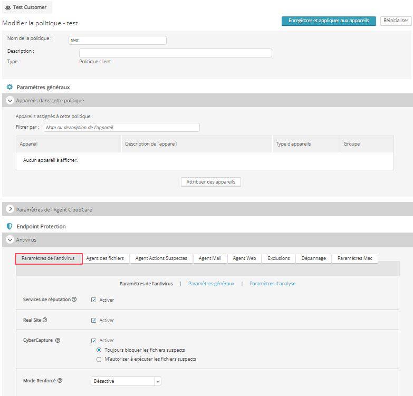Expand Paramètres de l'Agent CloudCare section

(9, 209)
